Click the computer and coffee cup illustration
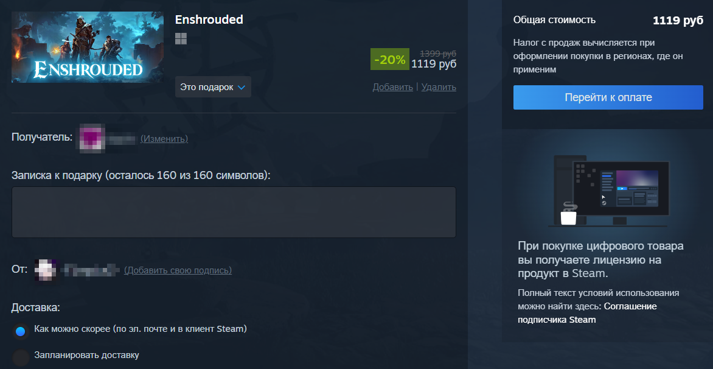713x369 pixels. 609,190
